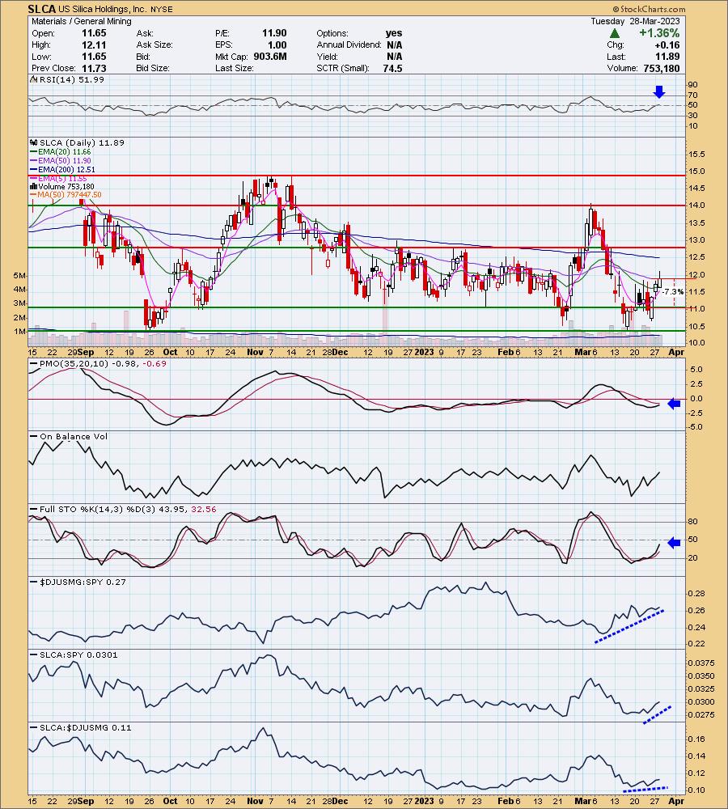
Task: Select the High value 12.11
Action: [95, 44]
